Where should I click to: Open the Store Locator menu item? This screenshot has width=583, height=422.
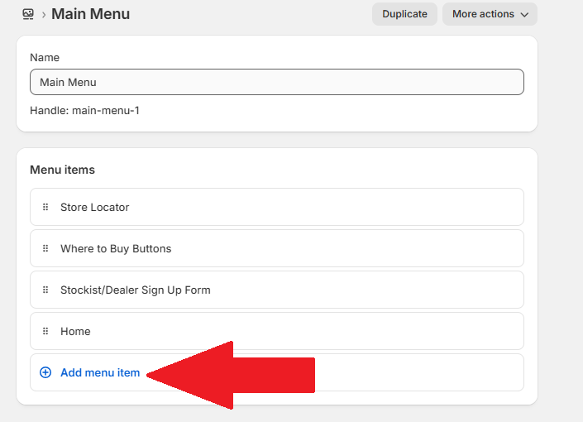[95, 207]
